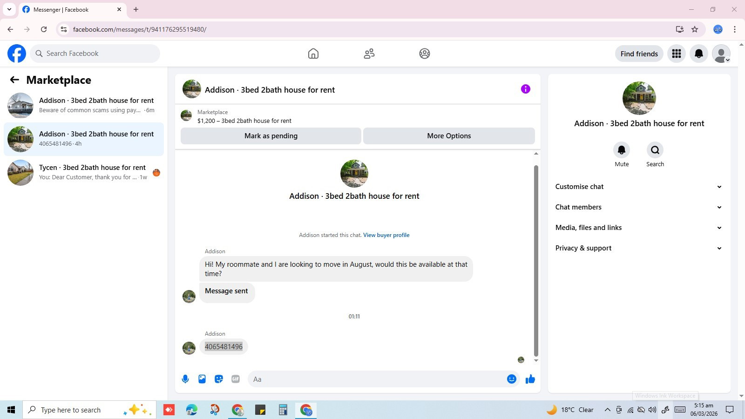Open Addison chat with scam warning preview
Screen dimensions: 745x419
[x=84, y=105]
